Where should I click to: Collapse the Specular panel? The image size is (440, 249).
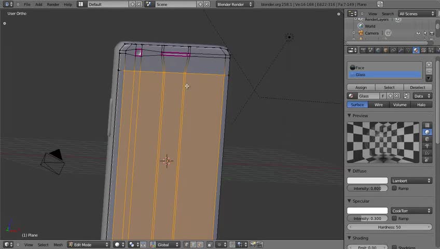(x=349, y=201)
